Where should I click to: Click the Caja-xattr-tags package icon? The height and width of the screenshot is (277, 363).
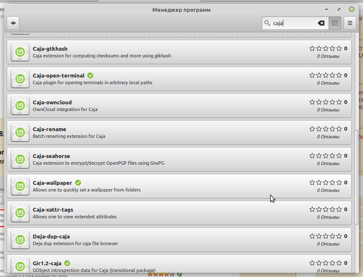click(20, 213)
